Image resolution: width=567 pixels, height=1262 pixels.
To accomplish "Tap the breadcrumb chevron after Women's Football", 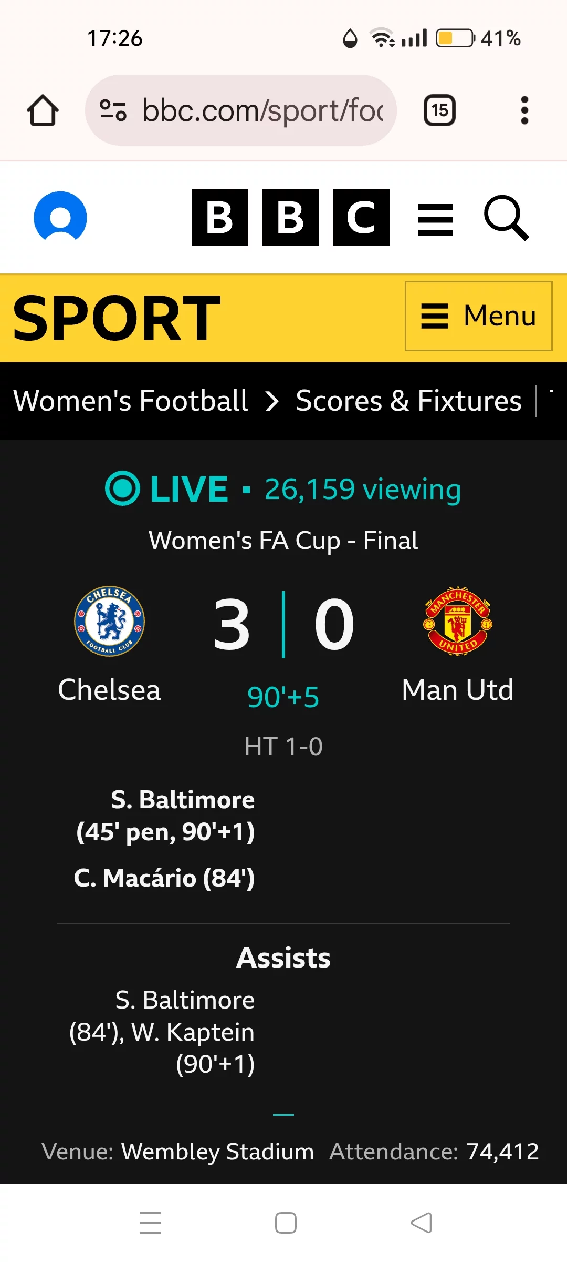I will point(272,402).
